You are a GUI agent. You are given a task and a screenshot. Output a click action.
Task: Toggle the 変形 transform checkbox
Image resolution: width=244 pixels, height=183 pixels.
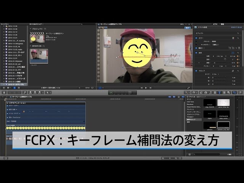[196, 53]
